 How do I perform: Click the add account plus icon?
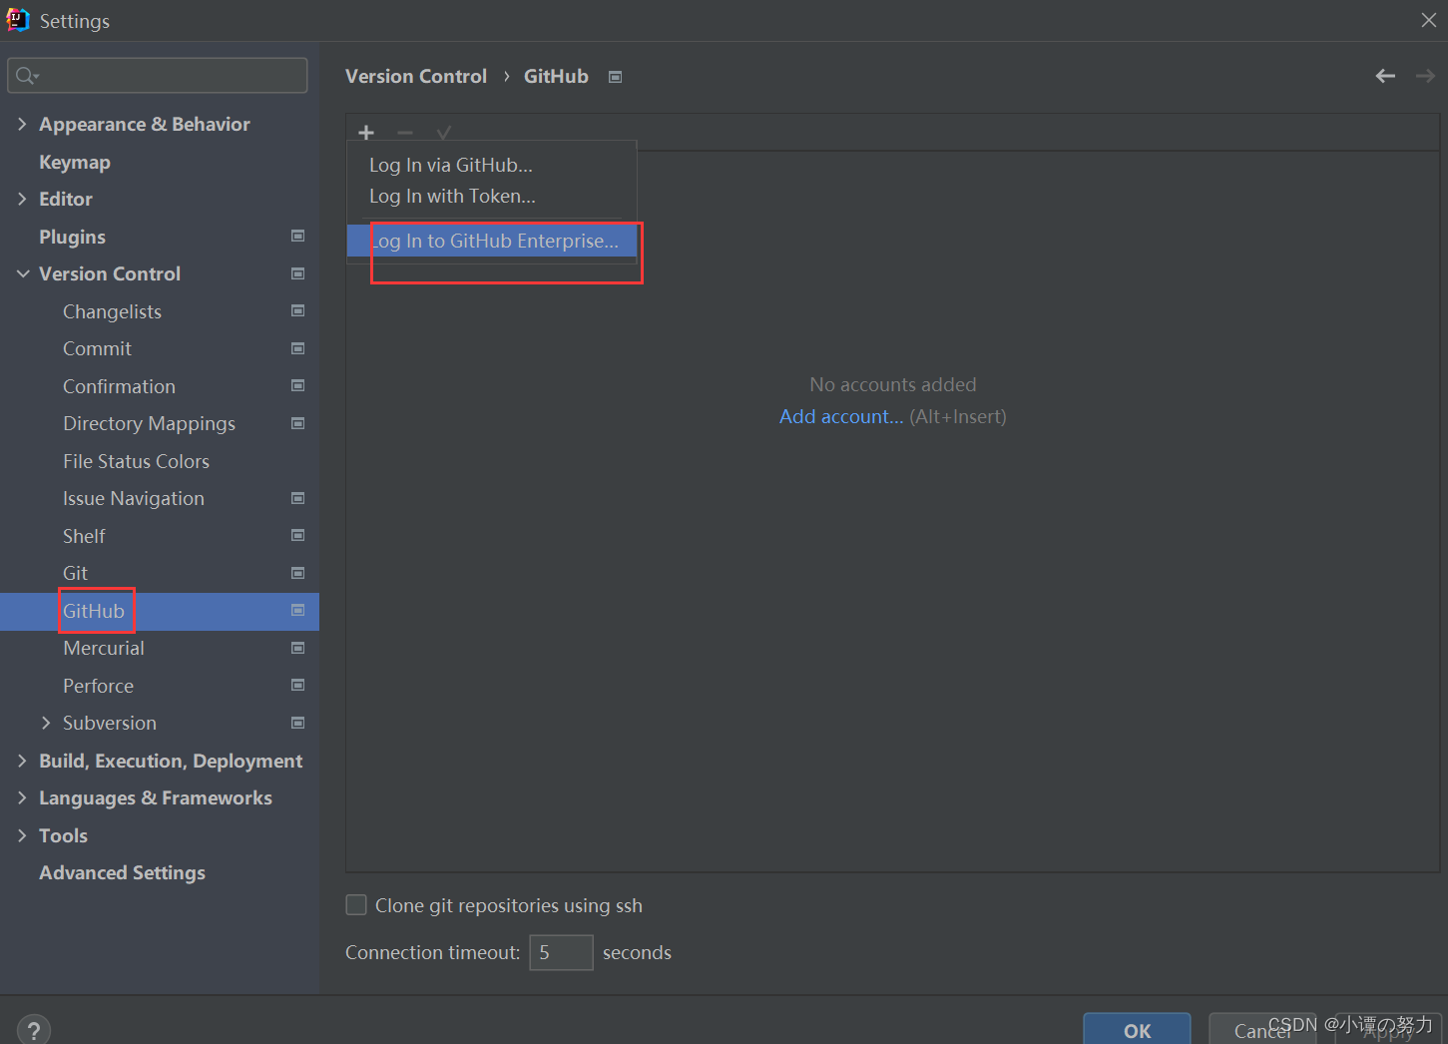pos(366,133)
